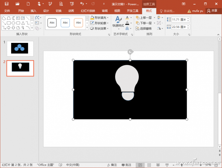Screen dimensions: 222x168
Task: Open the Bring Forward (上移一层) dropdown arrow
Action: click(x=155, y=18)
